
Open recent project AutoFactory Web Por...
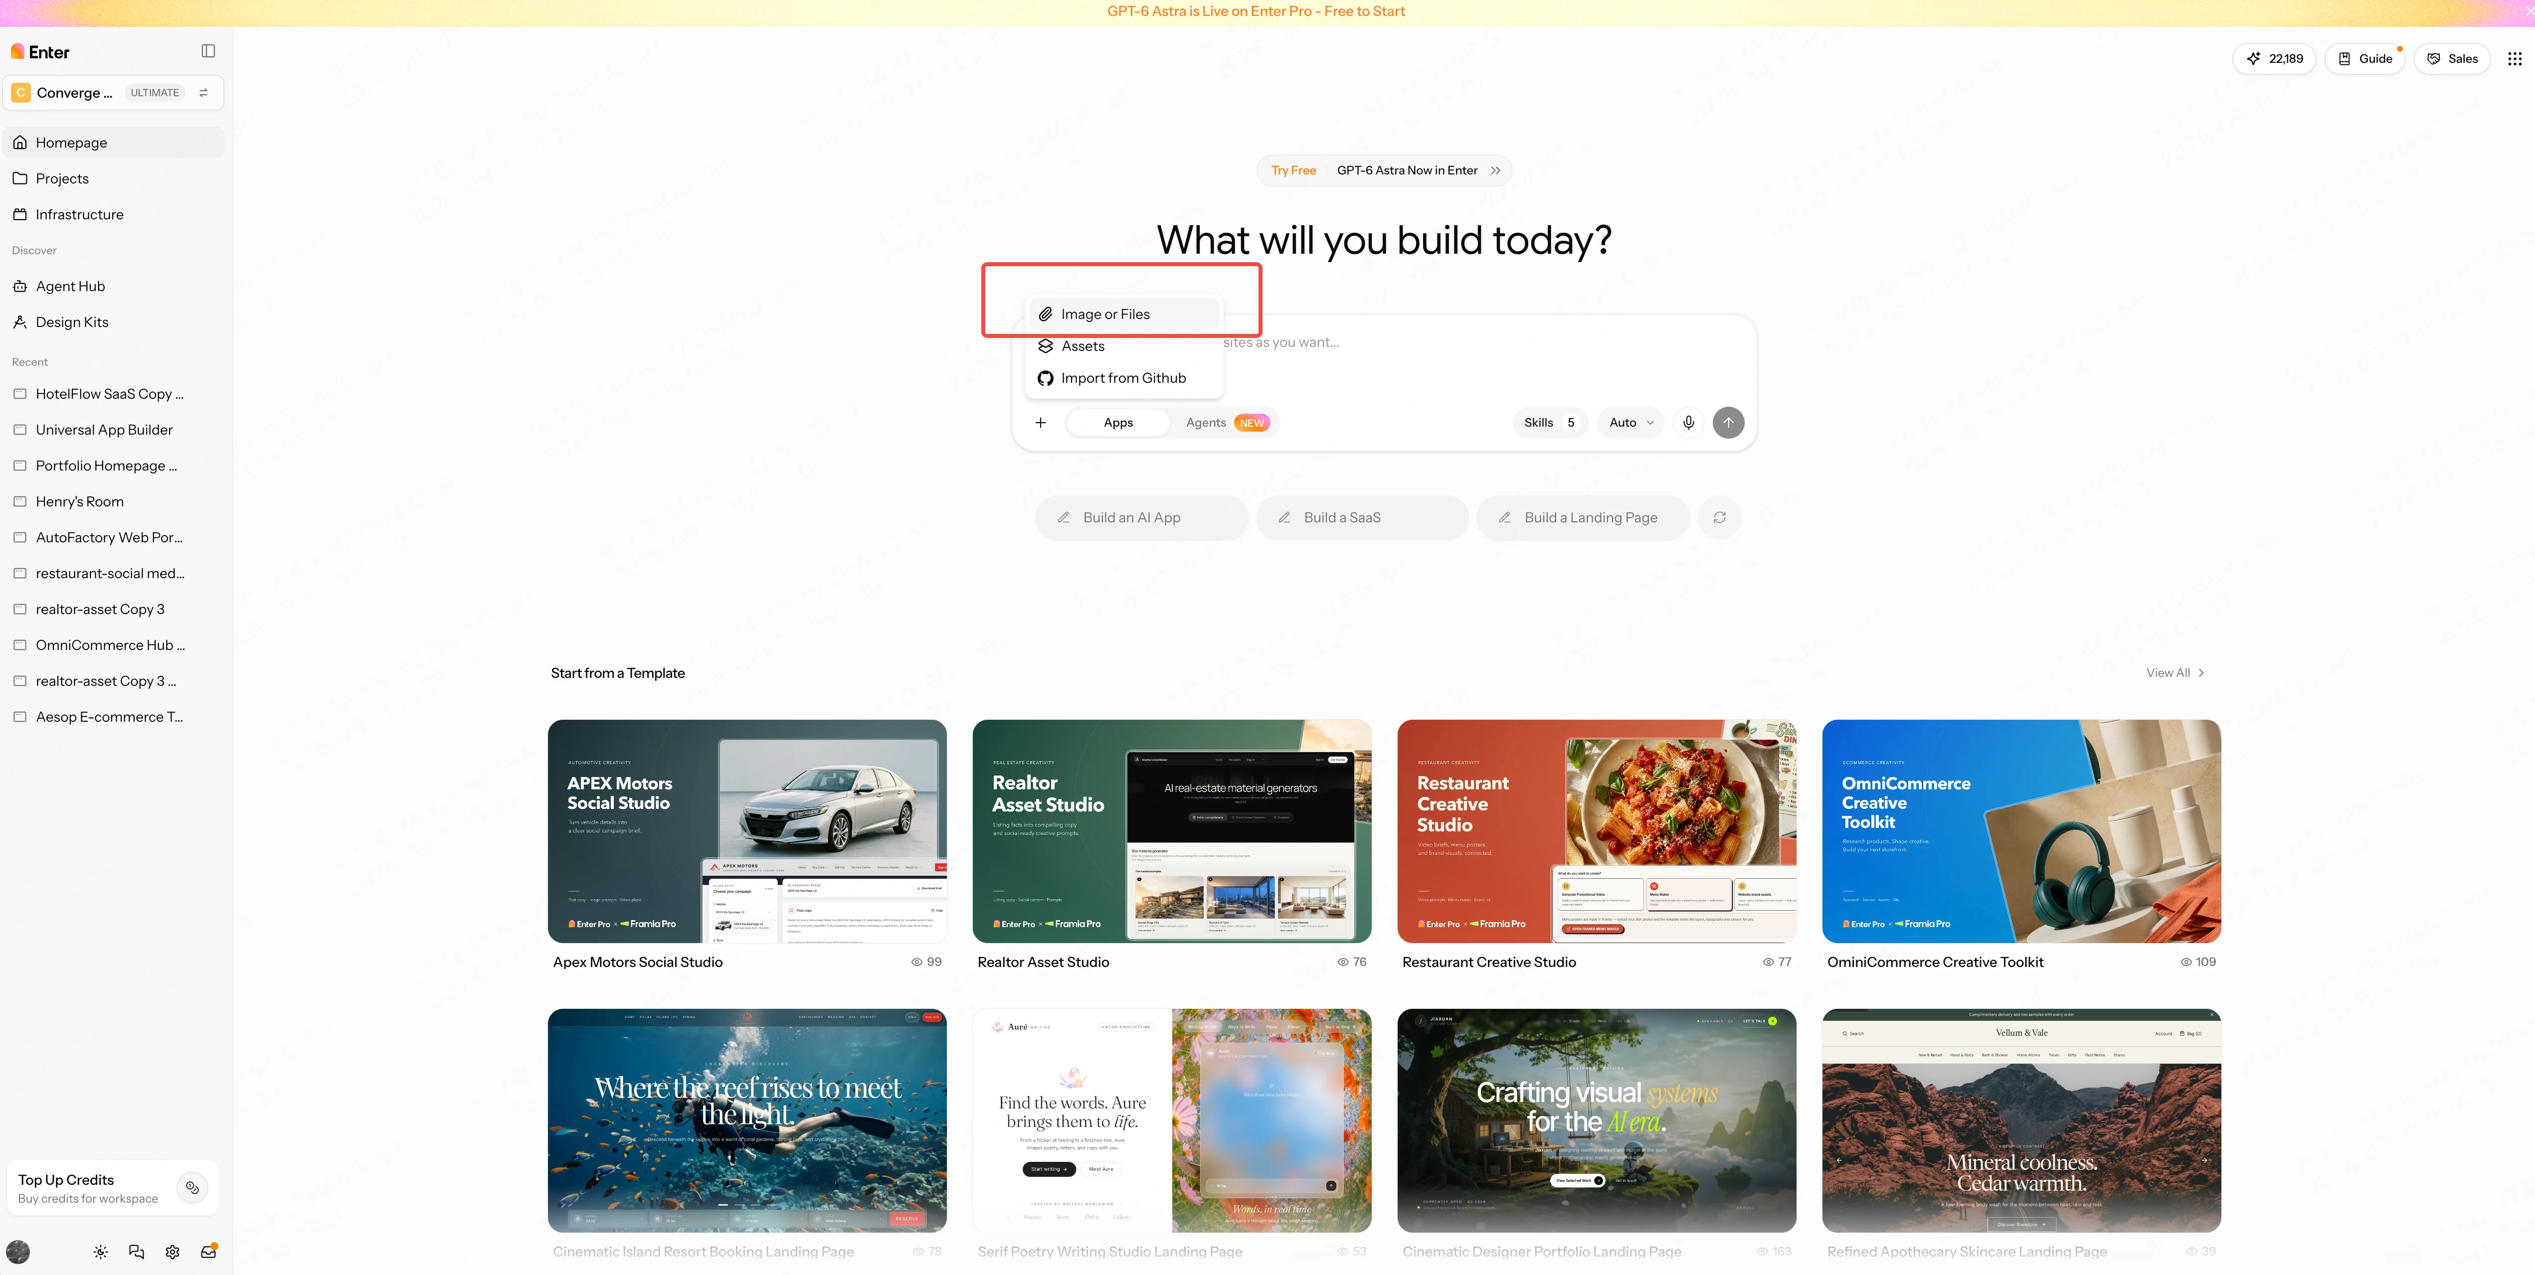[x=113, y=537]
